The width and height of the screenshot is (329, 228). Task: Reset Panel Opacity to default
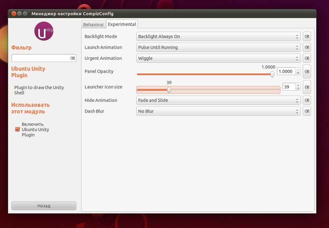point(307,71)
